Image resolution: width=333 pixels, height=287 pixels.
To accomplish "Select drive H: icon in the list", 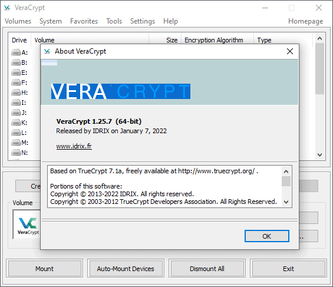I will [x=16, y=93].
